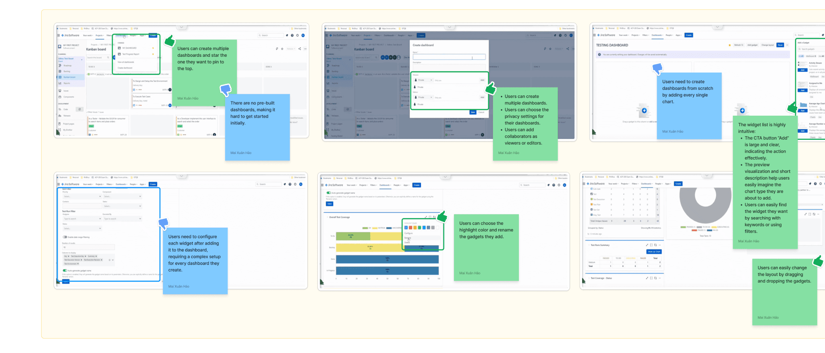Pick the gray highlight color swatch
The width and height of the screenshot is (825, 353).
coord(433,228)
